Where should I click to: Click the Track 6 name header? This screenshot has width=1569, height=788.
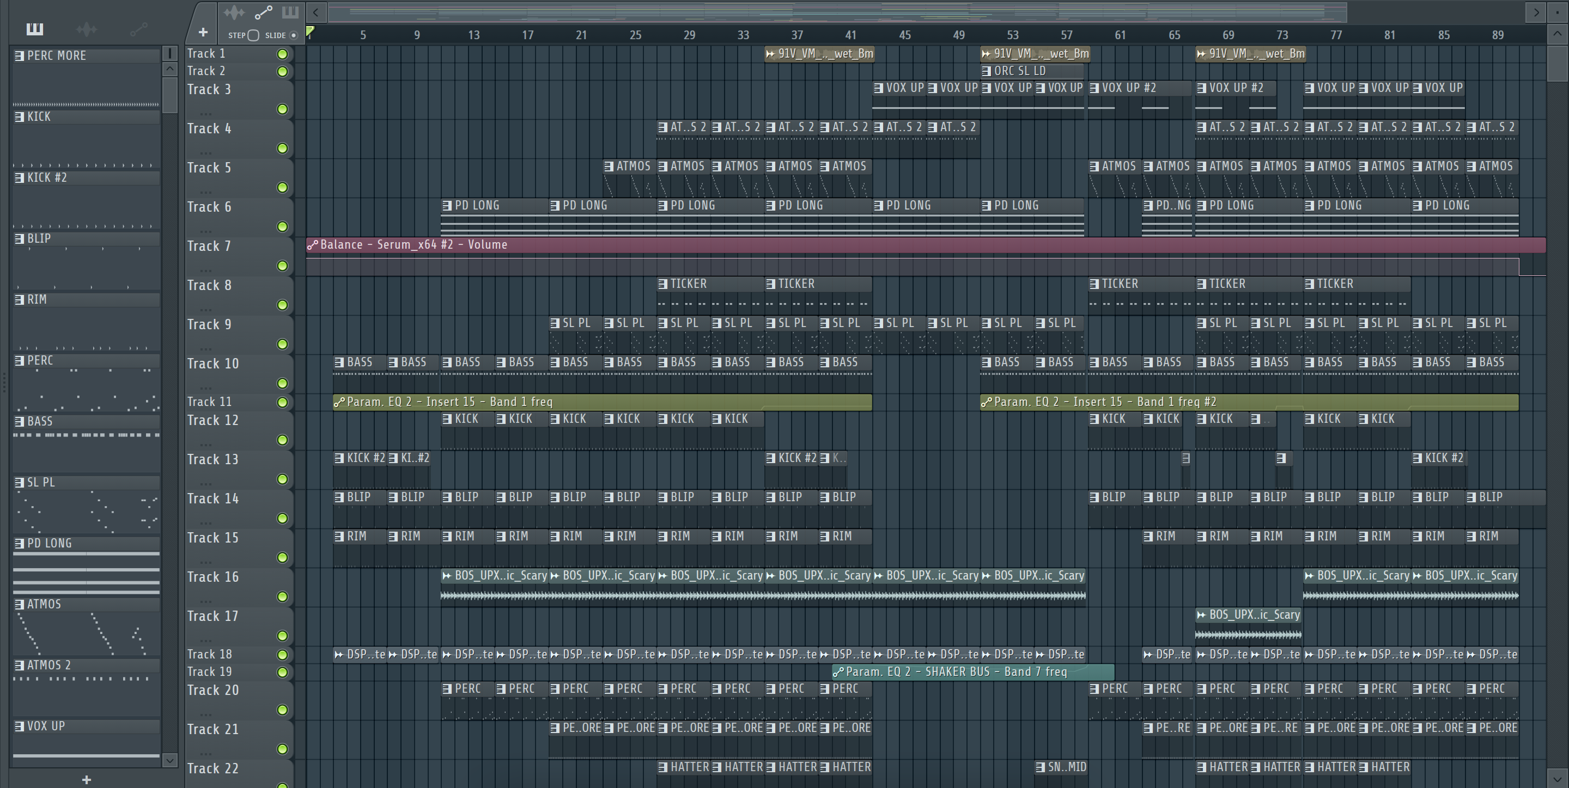coord(209,207)
